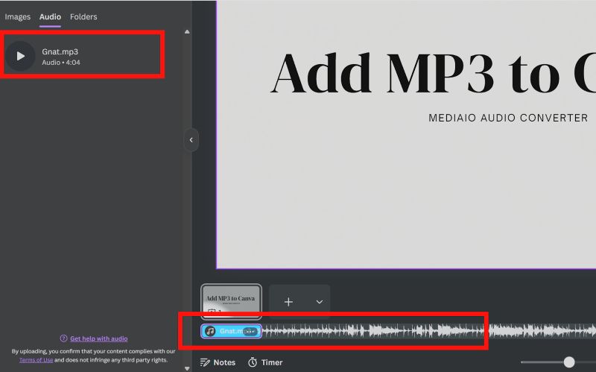The image size is (596, 372).
Task: Select the Add MP3 to Canva page thumbnail
Action: pyautogui.click(x=231, y=301)
